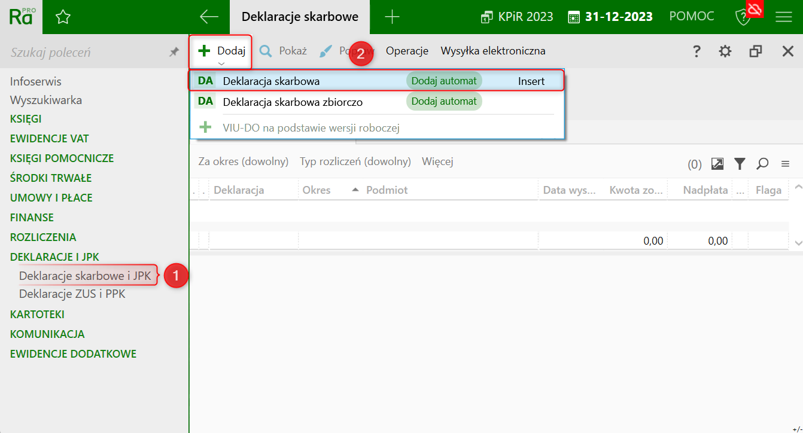Open the hamburger main menu

coord(784,17)
